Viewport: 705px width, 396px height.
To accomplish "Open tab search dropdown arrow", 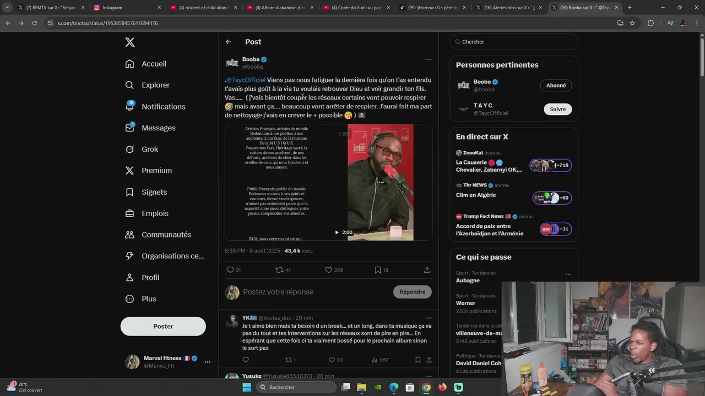I will (7, 8).
